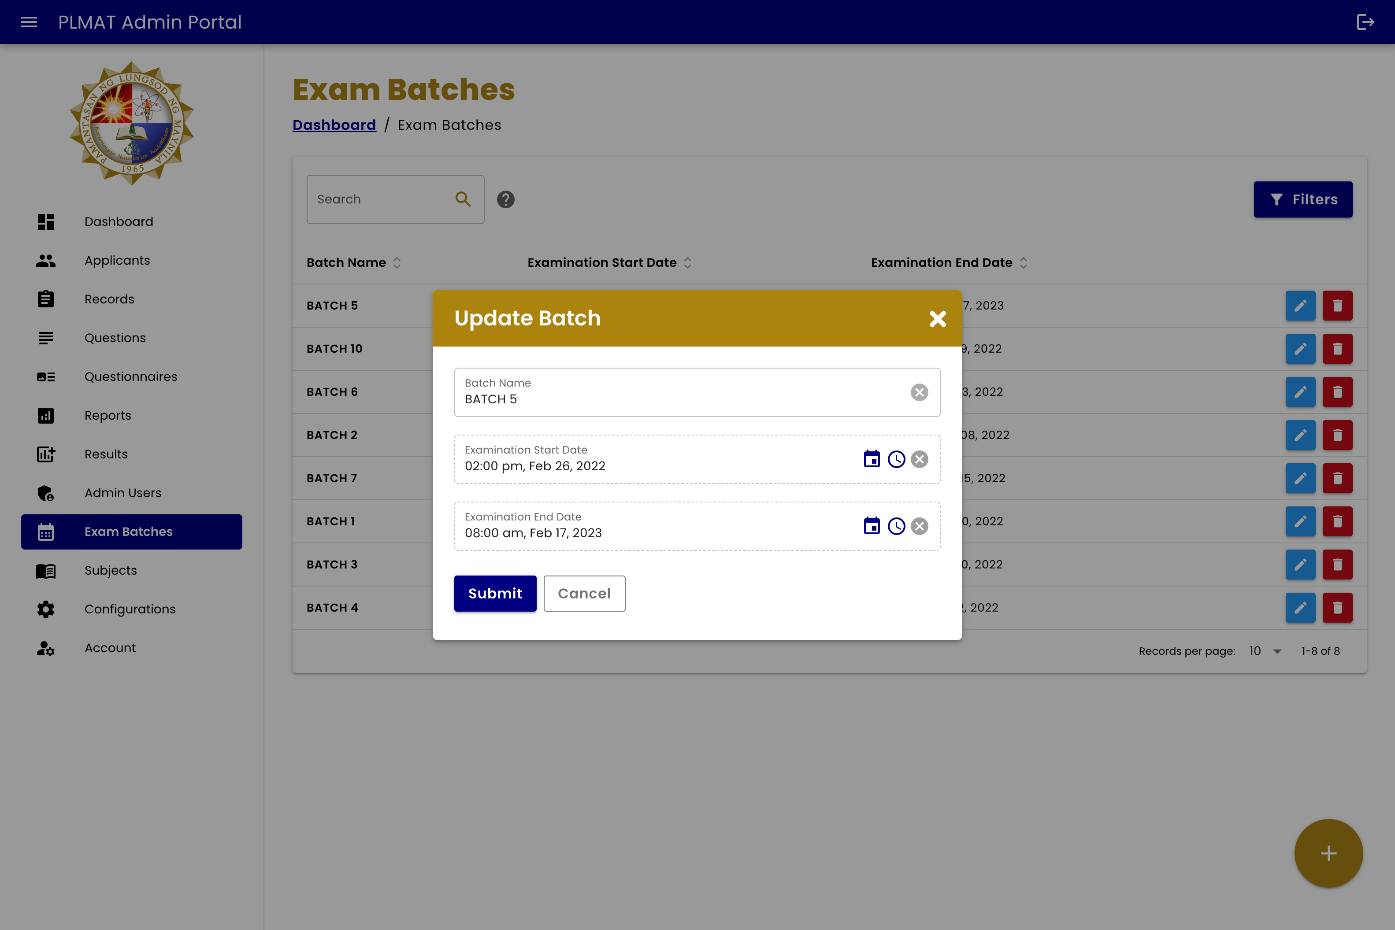Image resolution: width=1395 pixels, height=930 pixels.
Task: Click the Filters button
Action: tap(1302, 199)
